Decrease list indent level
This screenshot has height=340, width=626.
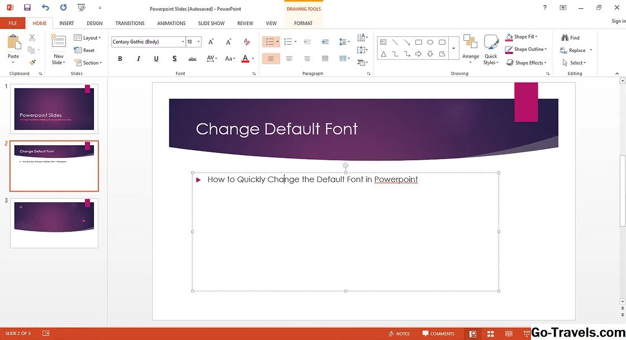307,42
